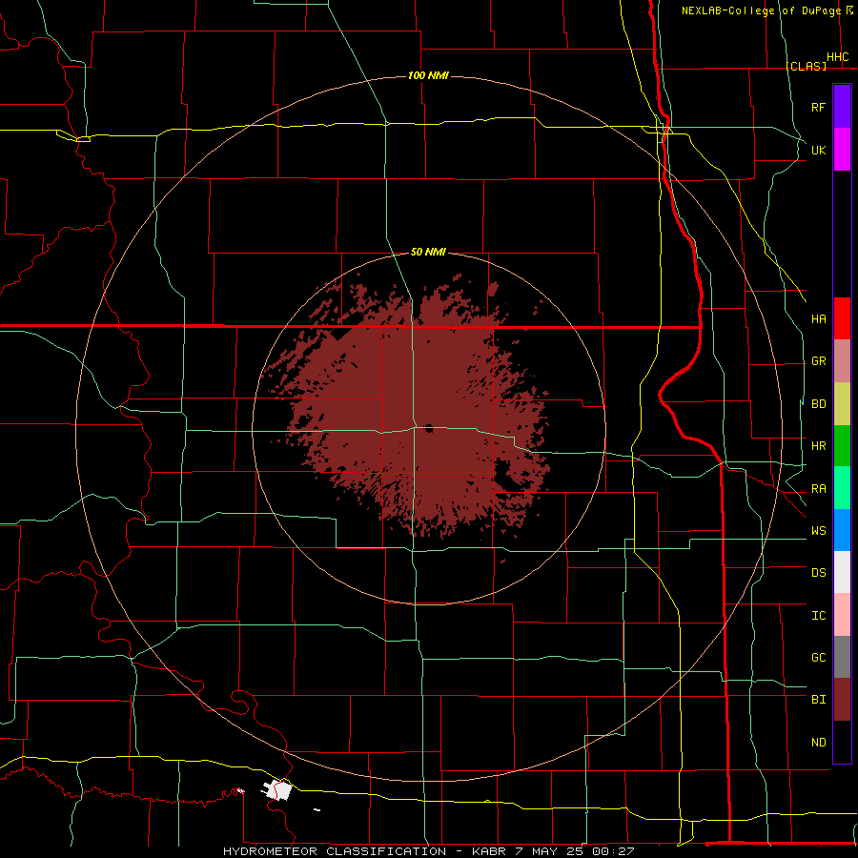
Task: Click the '[CLAS]' units label
Action: 806,66
